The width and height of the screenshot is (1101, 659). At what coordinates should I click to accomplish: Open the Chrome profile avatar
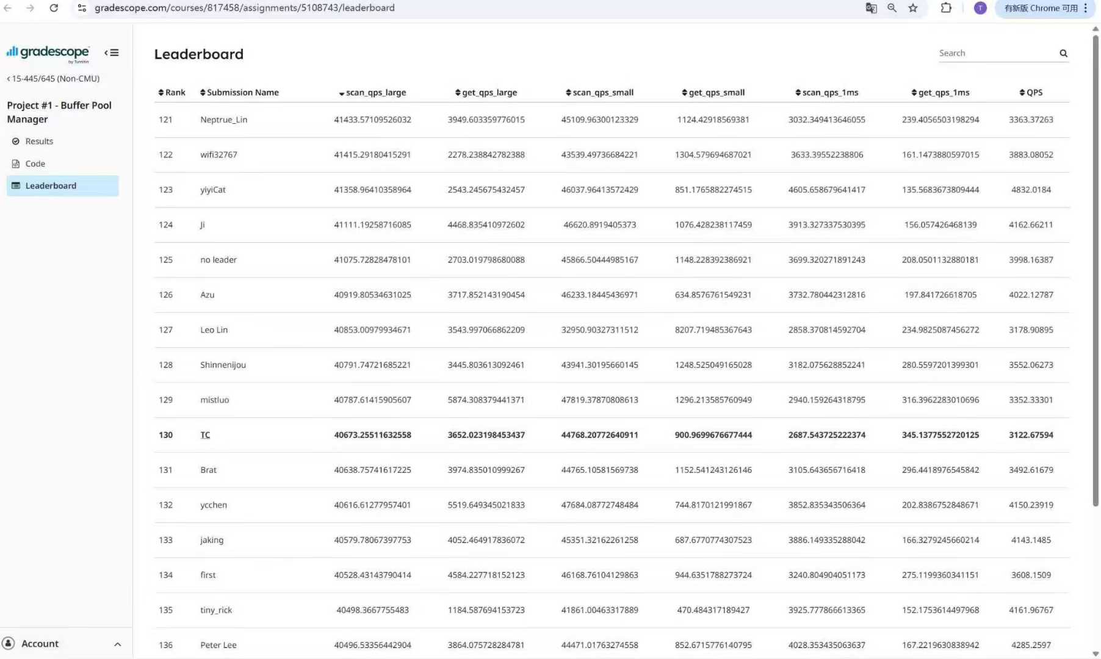980,8
